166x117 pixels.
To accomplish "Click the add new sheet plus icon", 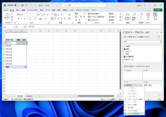I will 40,96.
